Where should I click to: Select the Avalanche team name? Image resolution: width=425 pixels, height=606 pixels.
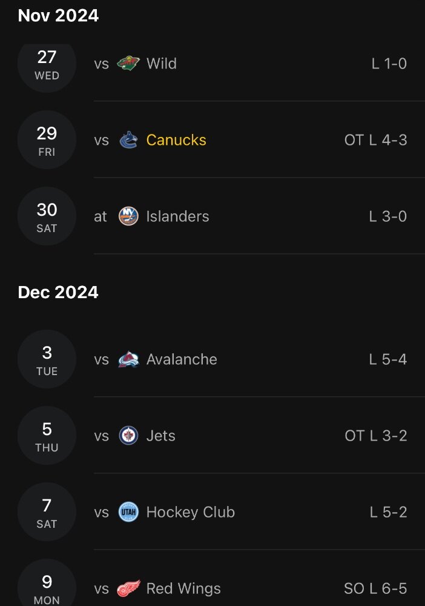click(182, 359)
